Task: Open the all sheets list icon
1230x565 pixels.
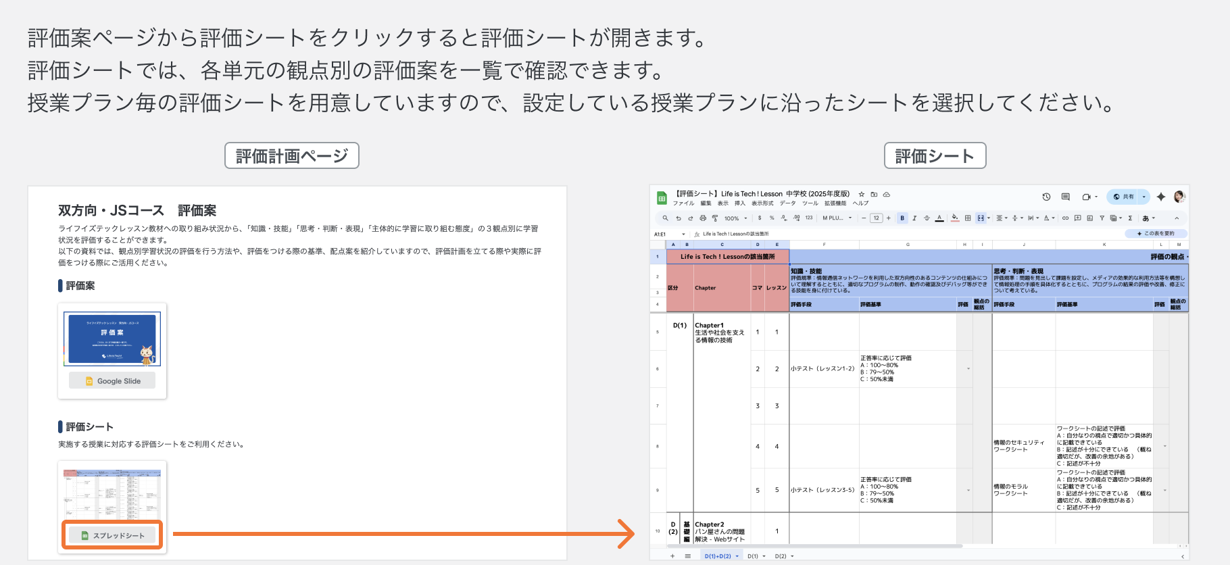Action: coord(688,556)
